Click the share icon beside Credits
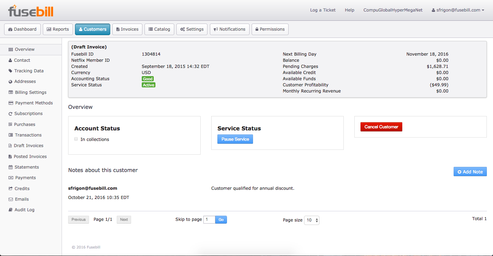 (11, 189)
